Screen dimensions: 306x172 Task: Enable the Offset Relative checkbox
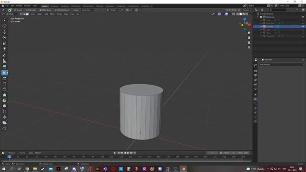tap(55, 10)
